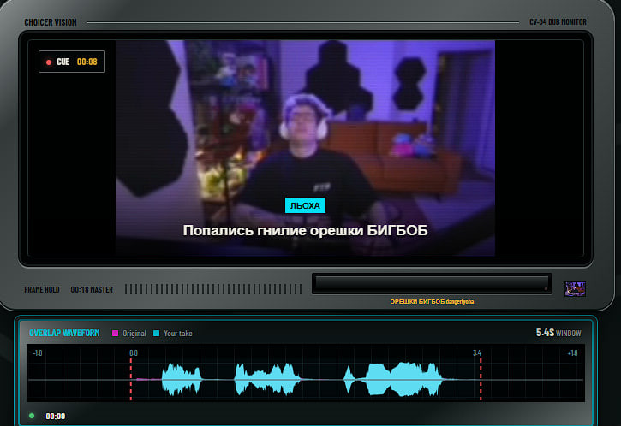Click the dark bar above ОРЕШКИ БИГБОБ
The height and width of the screenshot is (426, 621).
tap(432, 284)
